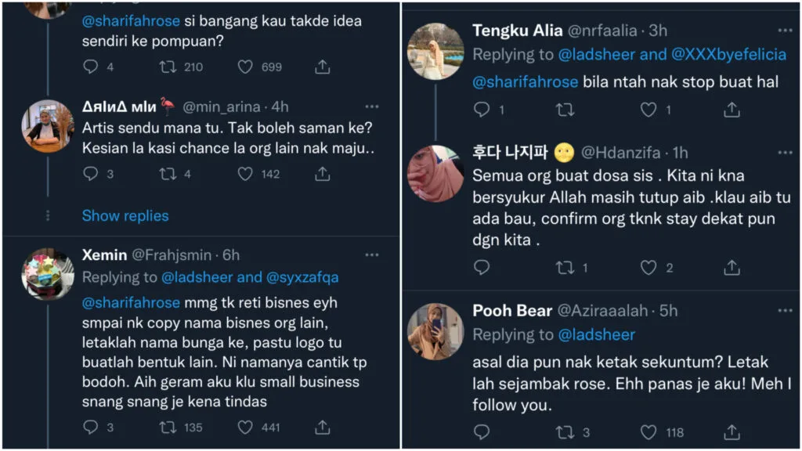The width and height of the screenshot is (802, 451).
Task: View Pooh Bear's profile picture
Action: point(435,331)
